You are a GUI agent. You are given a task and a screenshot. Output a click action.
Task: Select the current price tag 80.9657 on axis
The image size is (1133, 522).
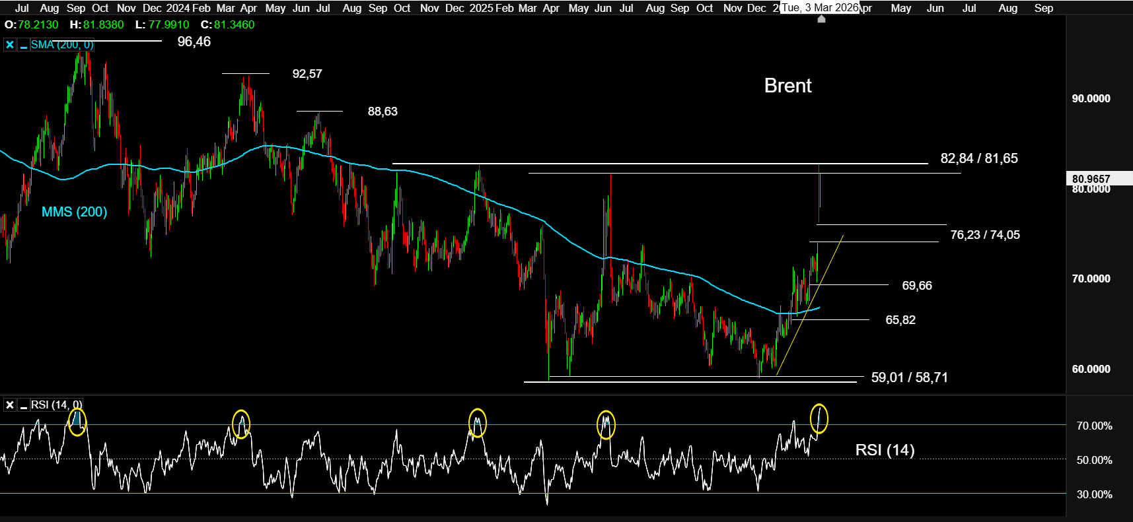pos(1091,179)
